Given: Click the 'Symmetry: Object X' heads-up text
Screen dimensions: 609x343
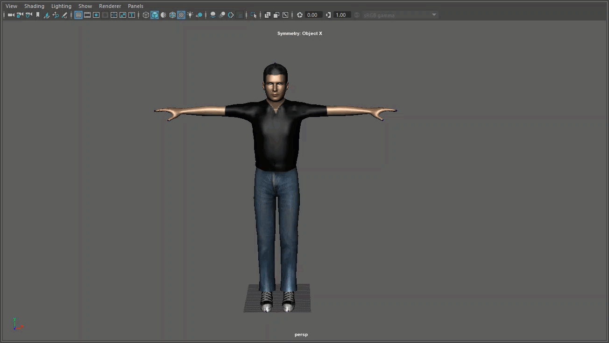Looking at the screenshot, I should pos(300,34).
